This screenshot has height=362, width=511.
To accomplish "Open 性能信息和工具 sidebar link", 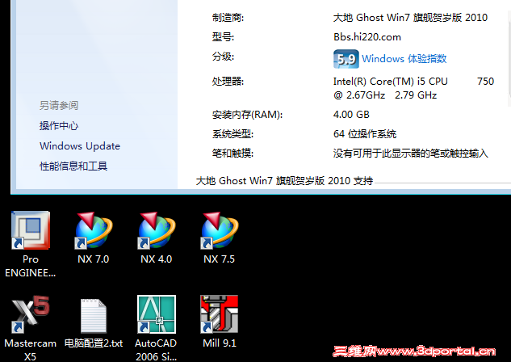I will (73, 166).
